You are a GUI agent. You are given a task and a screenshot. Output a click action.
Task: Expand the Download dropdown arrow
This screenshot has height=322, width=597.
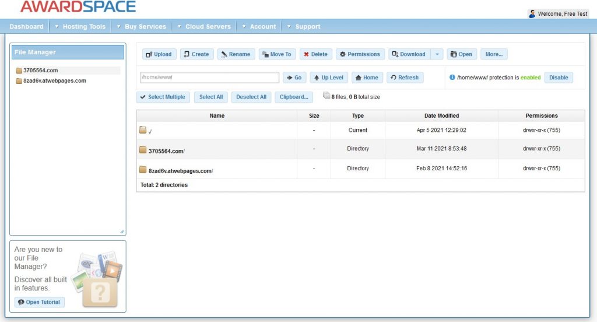coord(437,54)
